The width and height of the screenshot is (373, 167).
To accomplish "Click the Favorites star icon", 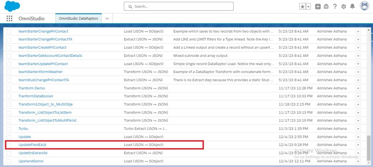I will point(302,7).
